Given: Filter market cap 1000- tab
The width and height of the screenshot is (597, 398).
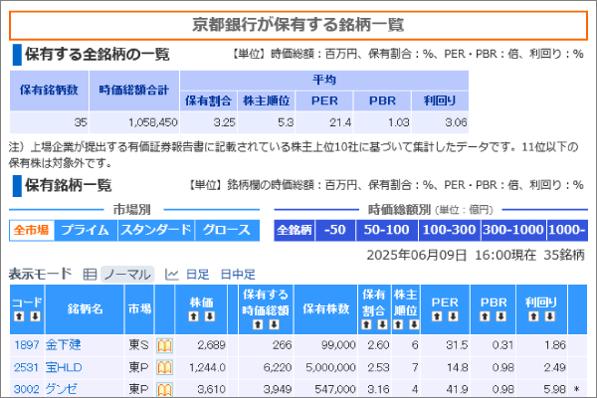Looking at the screenshot, I should point(567,231).
